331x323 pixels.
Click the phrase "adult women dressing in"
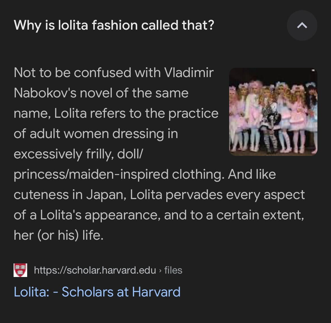[104, 134]
